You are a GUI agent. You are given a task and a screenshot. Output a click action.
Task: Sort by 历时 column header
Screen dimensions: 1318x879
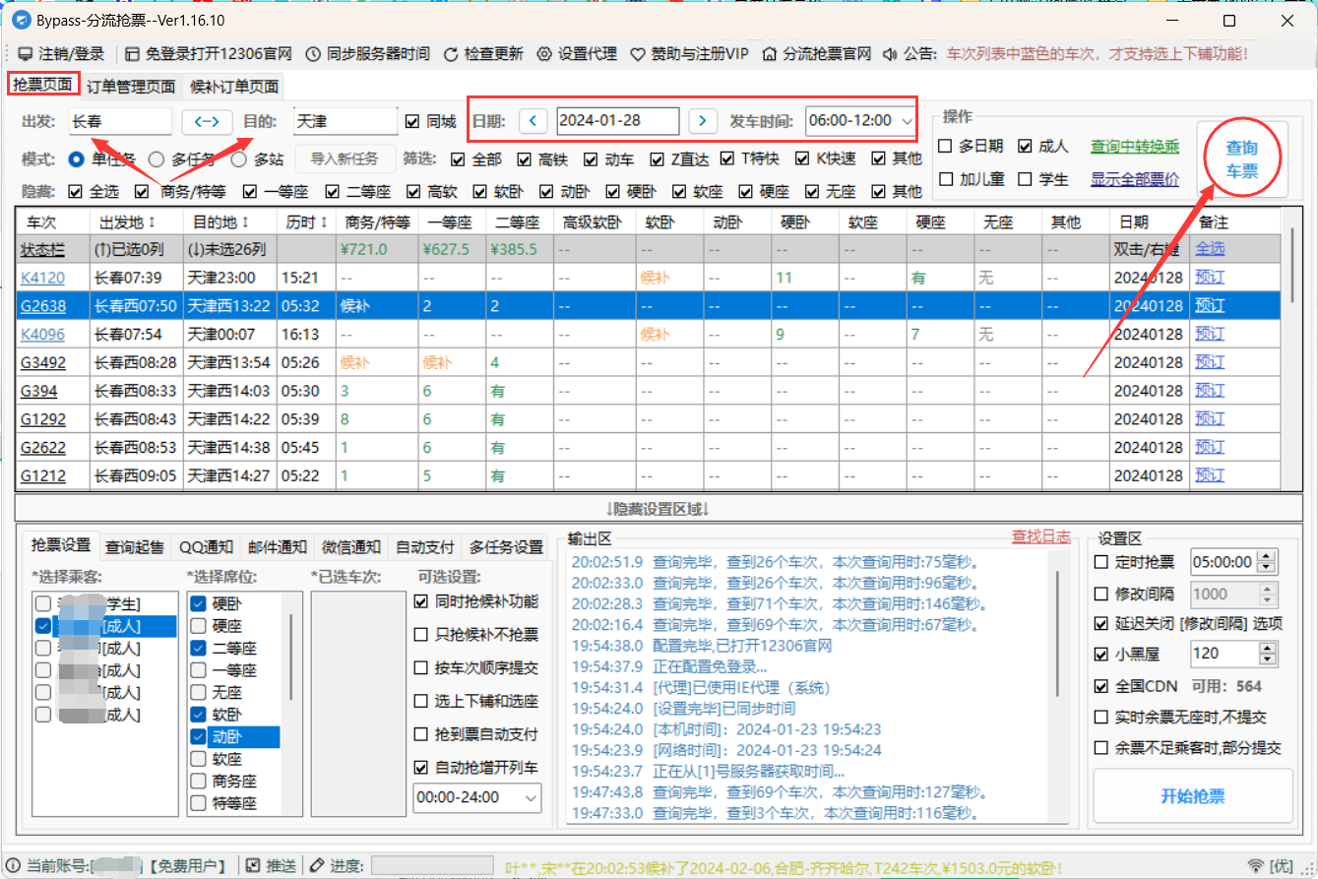click(306, 222)
